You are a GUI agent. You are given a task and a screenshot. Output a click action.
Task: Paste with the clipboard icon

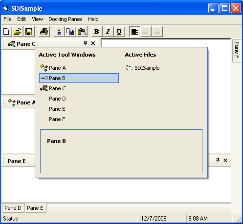82,32
